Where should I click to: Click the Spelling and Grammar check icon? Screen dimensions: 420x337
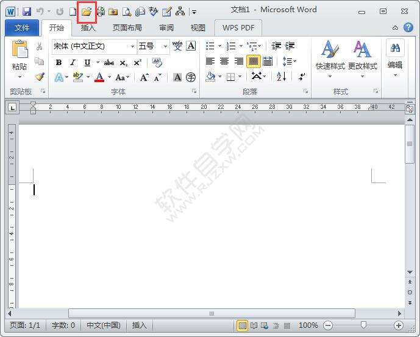click(x=154, y=11)
